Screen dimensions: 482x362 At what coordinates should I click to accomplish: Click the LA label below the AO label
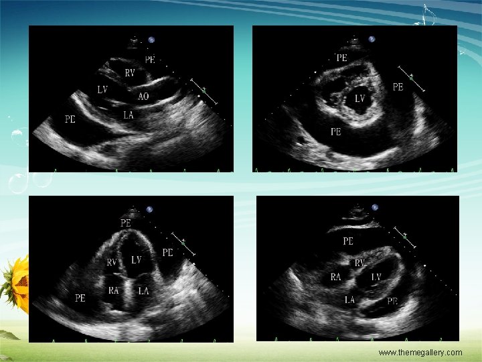click(129, 115)
